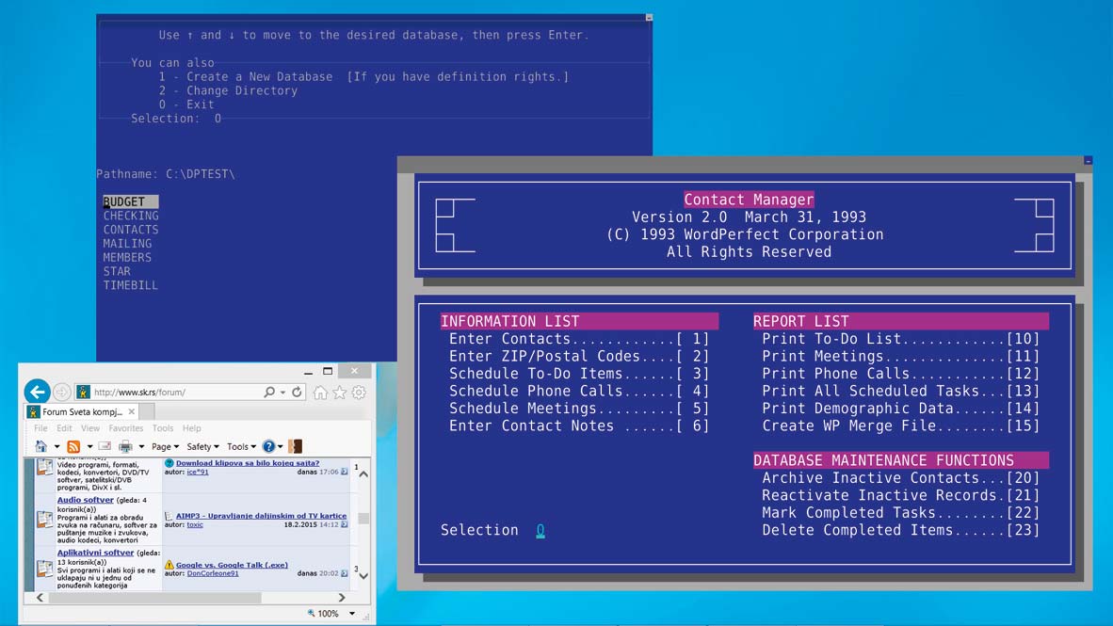Viewport: 1113px width, 626px height.
Task: Click the vertical scrollbar up arrow
Action: pyautogui.click(x=363, y=474)
